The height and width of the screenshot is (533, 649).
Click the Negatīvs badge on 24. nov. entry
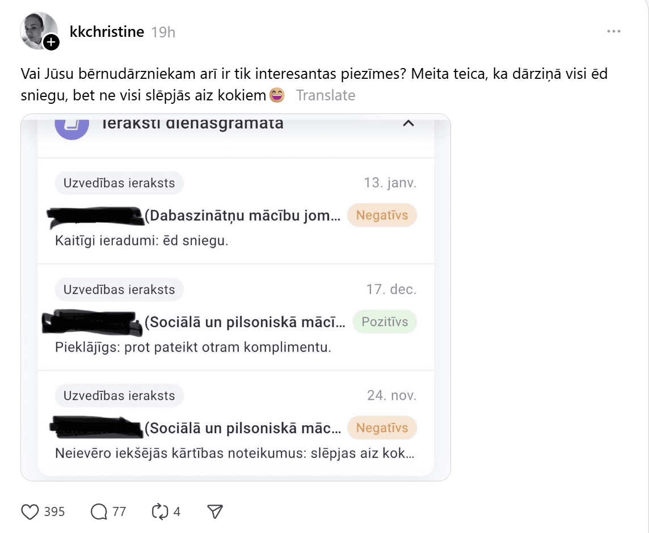pos(382,428)
